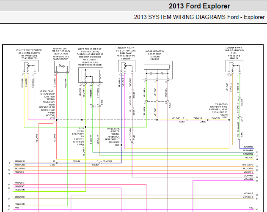Viewport: 267px width, 212px height.
Task: Click left-side BLU/ORG wire label numbered 3
Action: (20, 169)
